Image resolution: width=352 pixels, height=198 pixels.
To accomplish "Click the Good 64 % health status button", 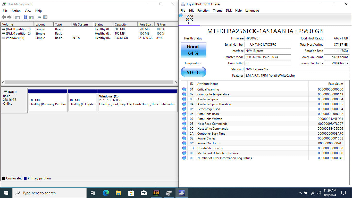I will coord(193,50).
